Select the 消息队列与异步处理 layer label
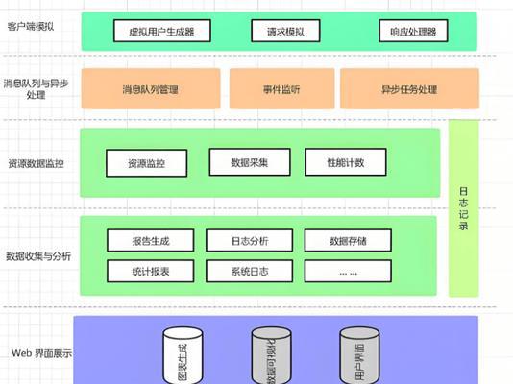This screenshot has width=513, height=384. click(36, 89)
